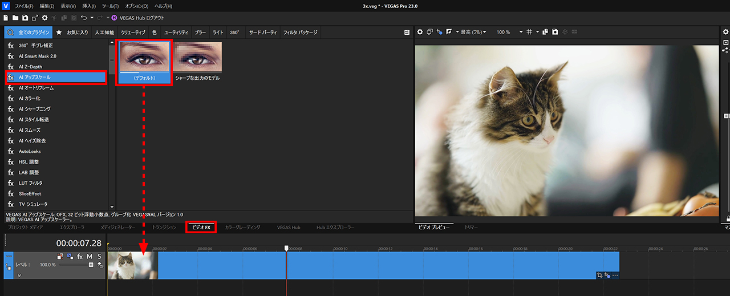Image resolution: width=730 pixels, height=296 pixels.
Task: Open the overlays grid dropdown arrow
Action: tap(537, 32)
